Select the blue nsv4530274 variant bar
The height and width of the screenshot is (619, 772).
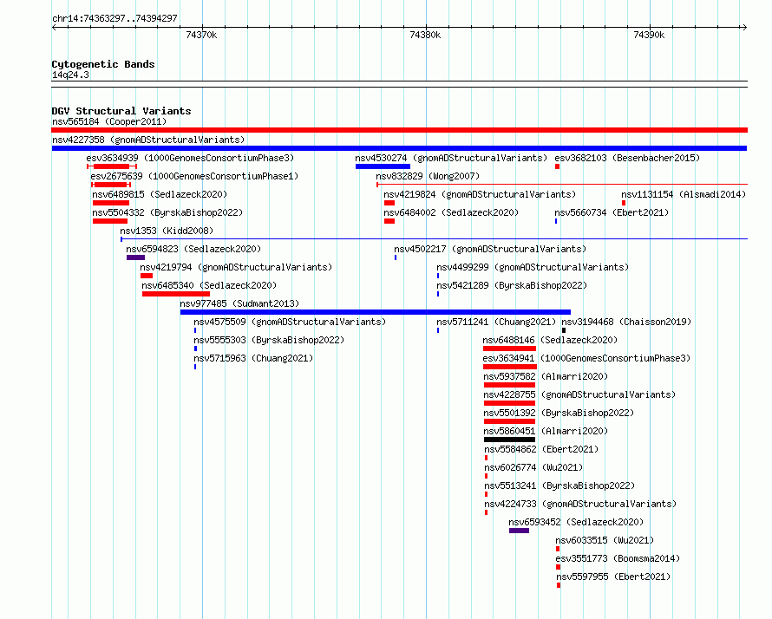(383, 166)
